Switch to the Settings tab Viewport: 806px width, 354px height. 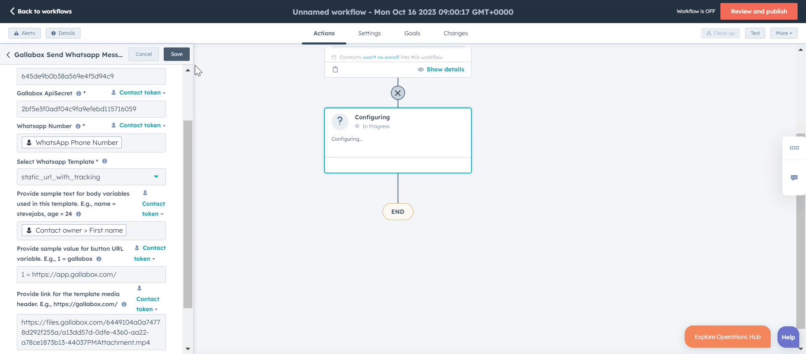coord(369,33)
